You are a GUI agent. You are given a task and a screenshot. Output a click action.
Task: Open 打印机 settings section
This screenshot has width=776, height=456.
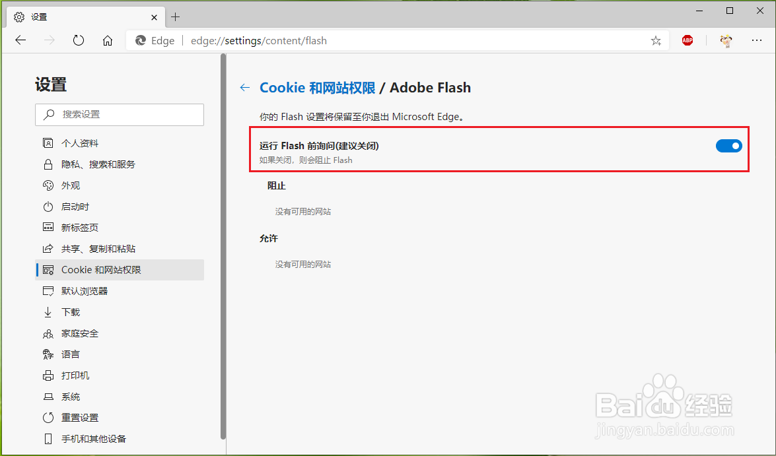point(120,375)
